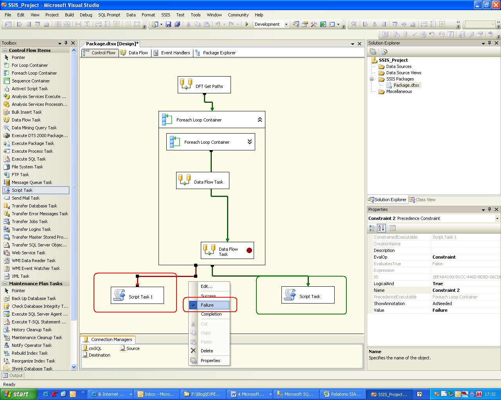
Task: Select the Bulk Insert Task toolbox item
Action: click(36, 112)
